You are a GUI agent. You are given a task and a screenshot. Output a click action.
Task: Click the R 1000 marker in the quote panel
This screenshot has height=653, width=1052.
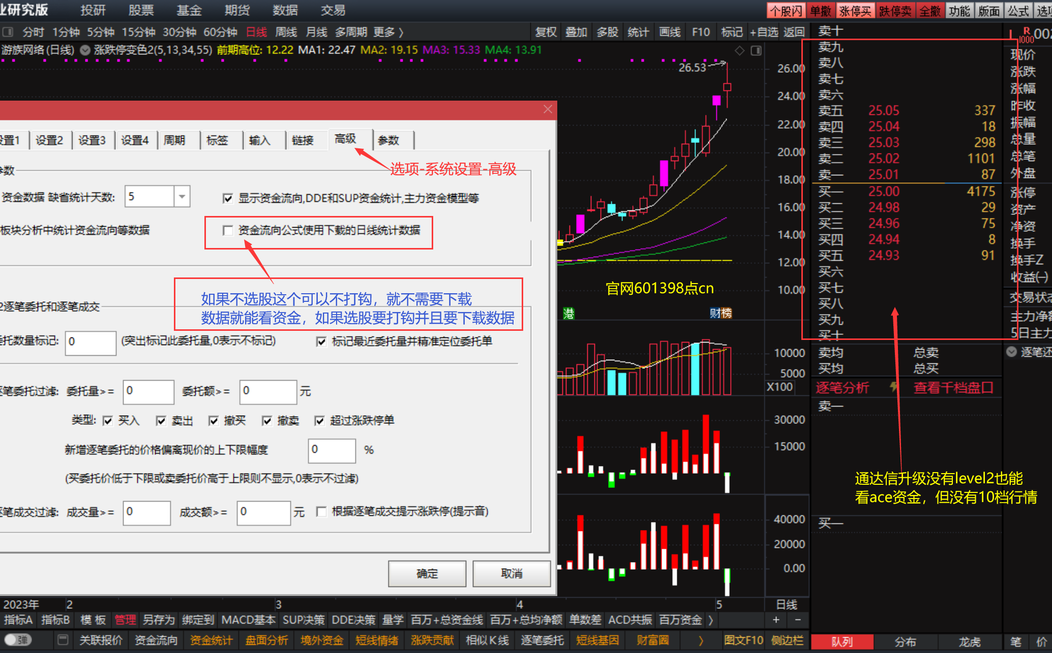click(x=1026, y=35)
